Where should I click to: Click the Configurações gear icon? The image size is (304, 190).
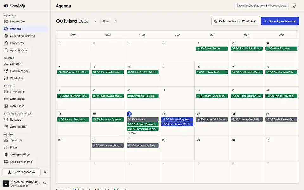[6, 155]
